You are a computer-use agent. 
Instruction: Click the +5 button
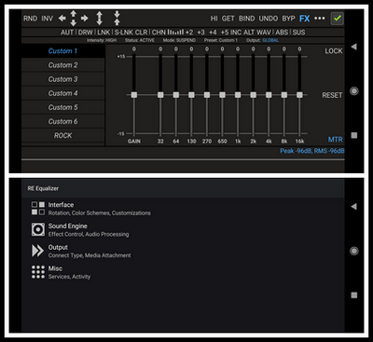pyautogui.click(x=225, y=33)
